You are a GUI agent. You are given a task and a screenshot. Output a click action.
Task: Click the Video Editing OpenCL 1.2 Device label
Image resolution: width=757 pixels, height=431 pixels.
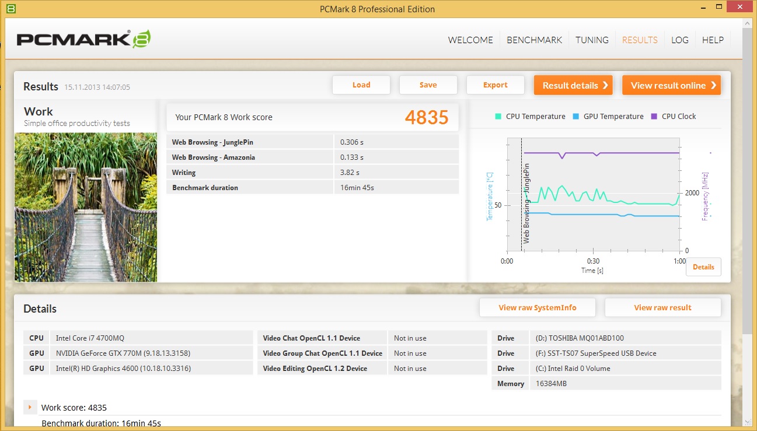click(315, 369)
